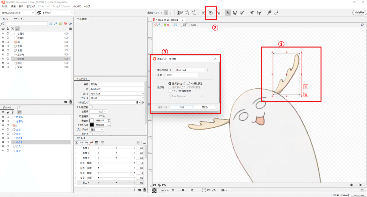Screen dimensions: 367x197
Task: Open ファイル menu
Action: coord(5,6)
